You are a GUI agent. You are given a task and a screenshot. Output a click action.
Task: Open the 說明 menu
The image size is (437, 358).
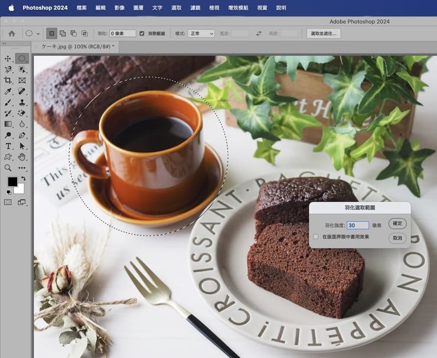(x=281, y=8)
